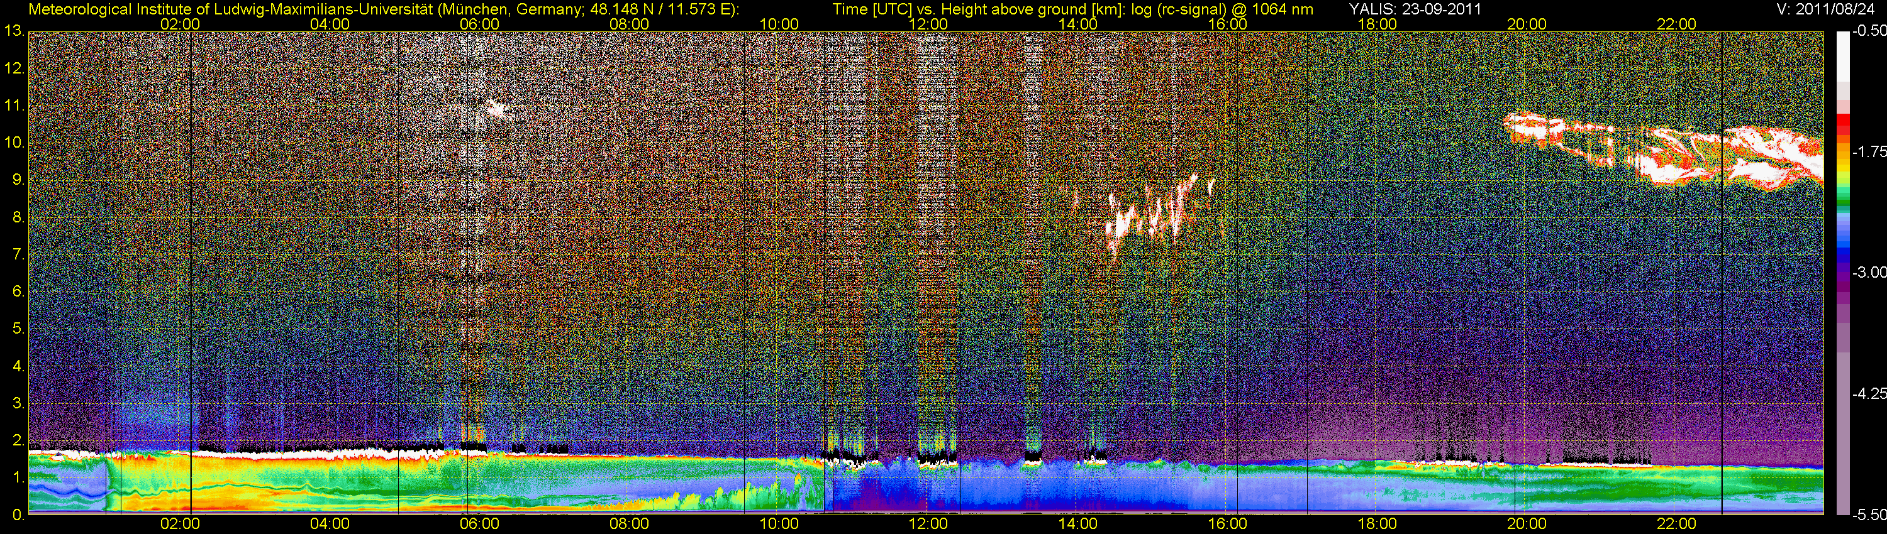Click the -1.75 color scale value
The height and width of the screenshot is (534, 1887).
click(x=1869, y=151)
